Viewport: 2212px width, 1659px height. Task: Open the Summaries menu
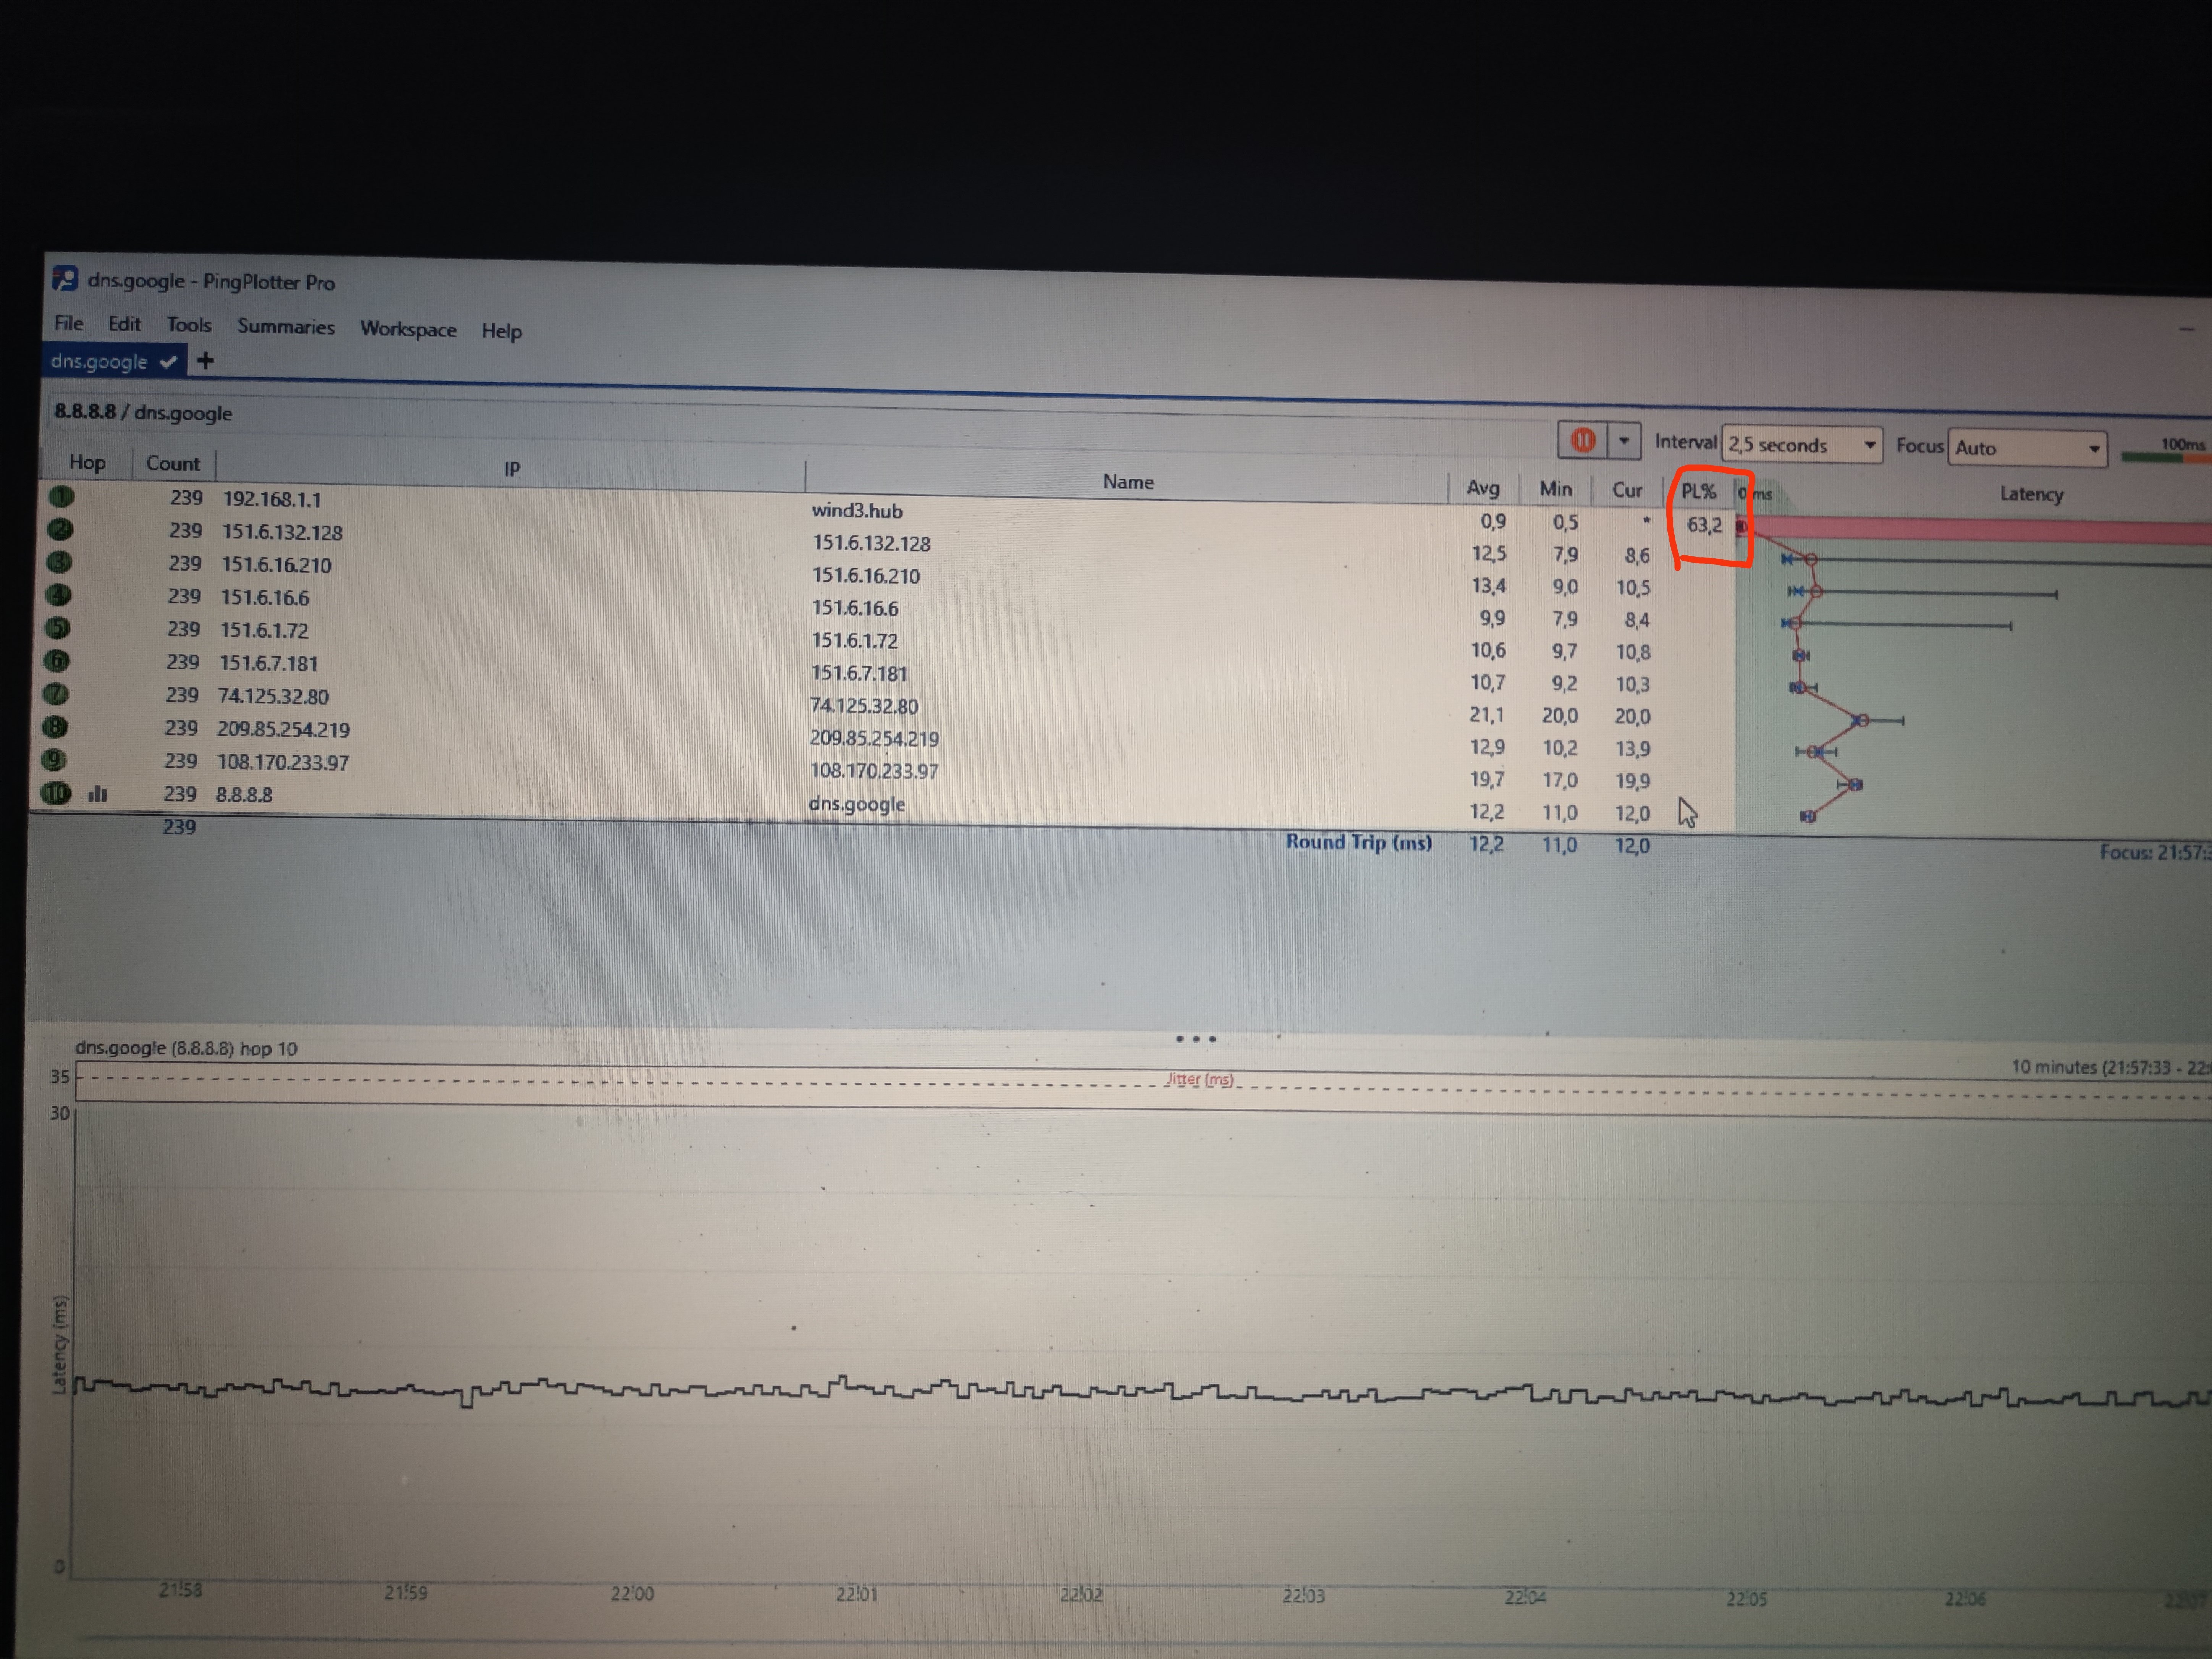(286, 327)
